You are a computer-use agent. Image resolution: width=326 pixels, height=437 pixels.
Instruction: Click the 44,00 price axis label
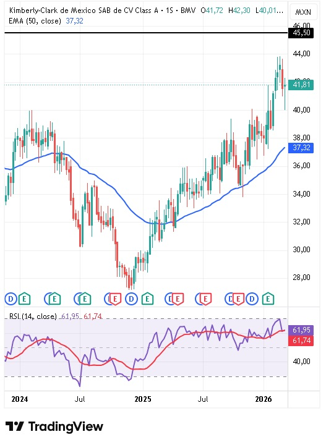point(301,54)
